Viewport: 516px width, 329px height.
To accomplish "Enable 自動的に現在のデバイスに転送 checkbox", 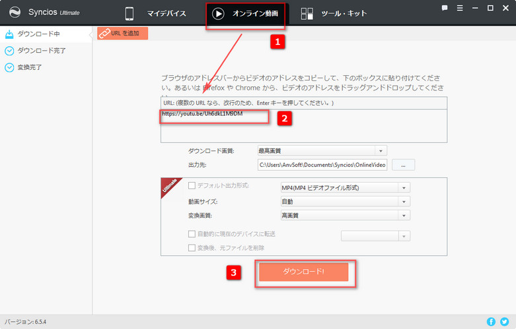I will click(x=192, y=234).
